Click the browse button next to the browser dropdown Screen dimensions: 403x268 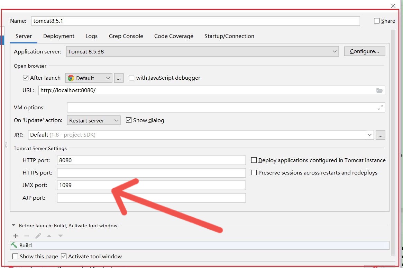119,78
